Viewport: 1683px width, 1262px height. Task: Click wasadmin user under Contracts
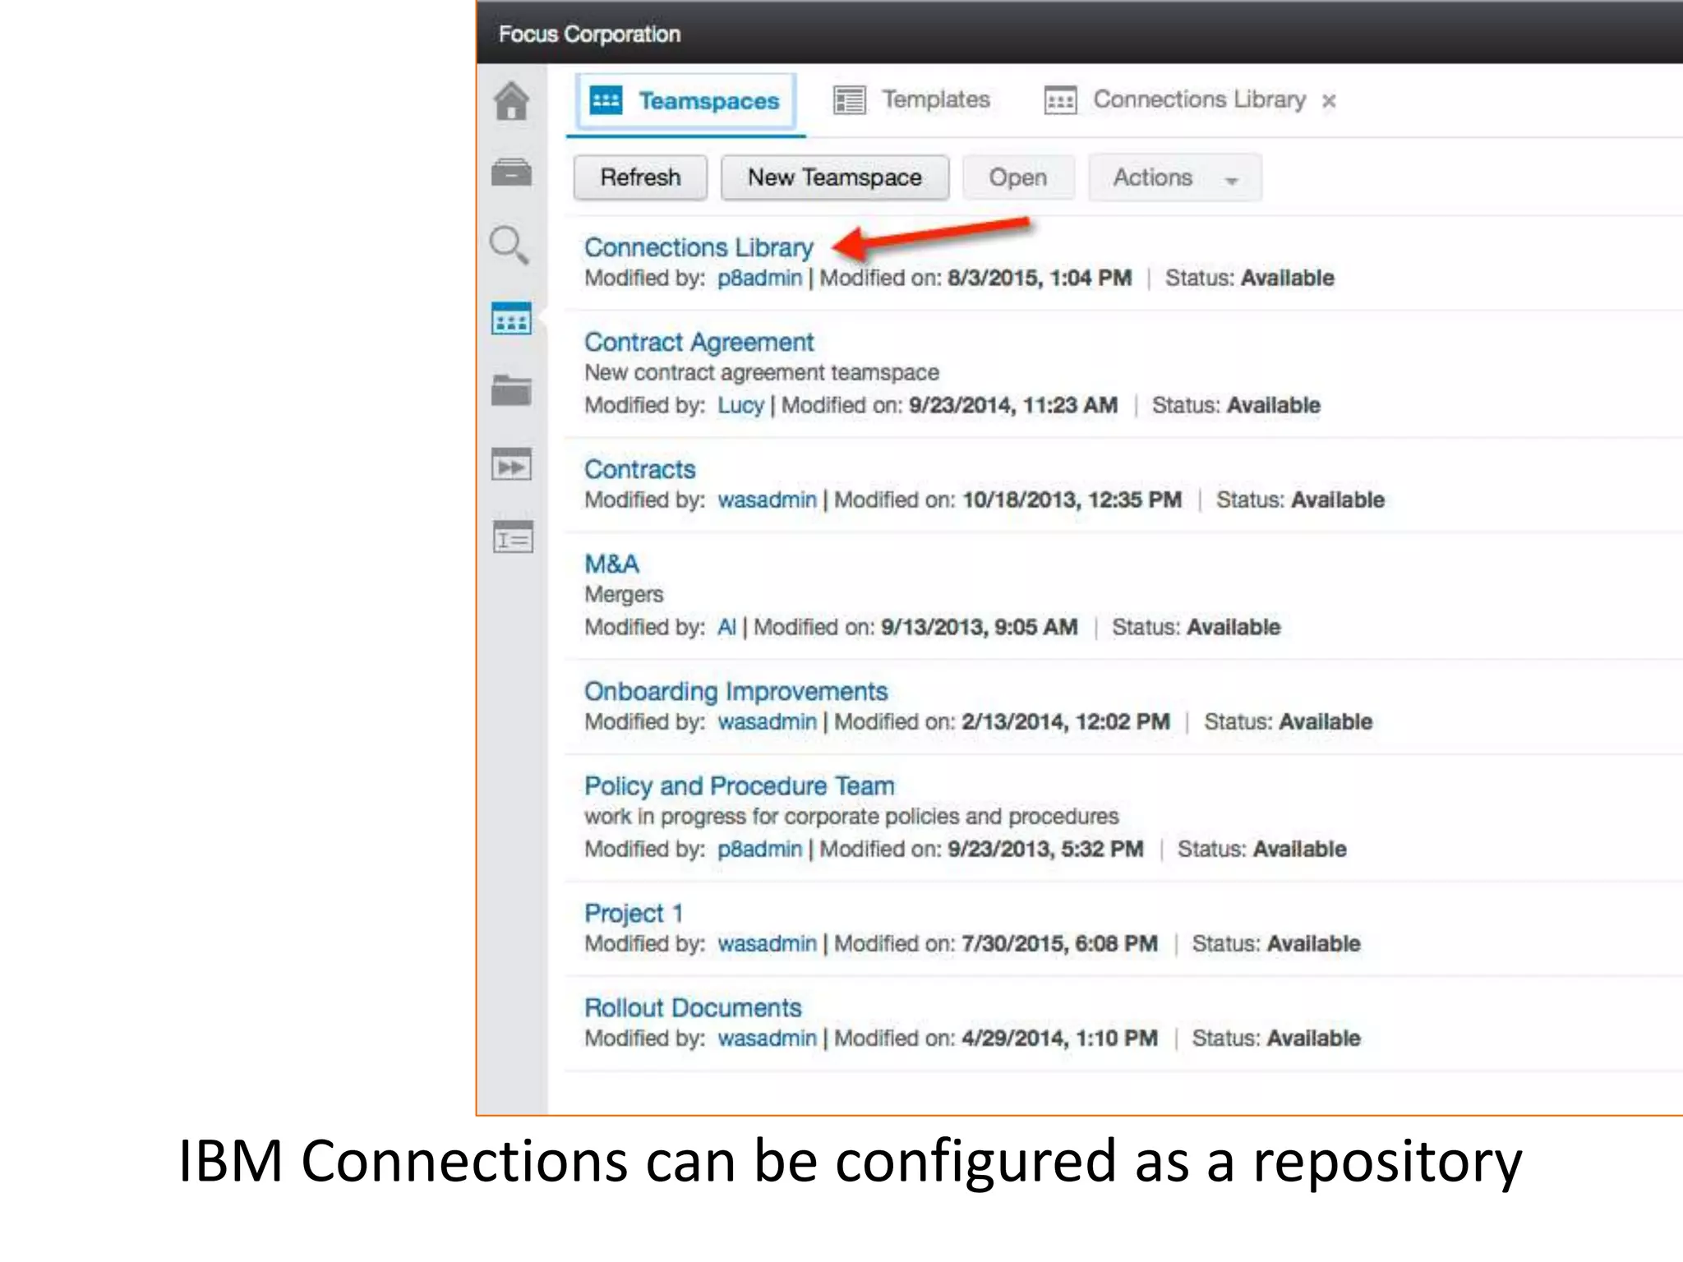[x=767, y=500]
